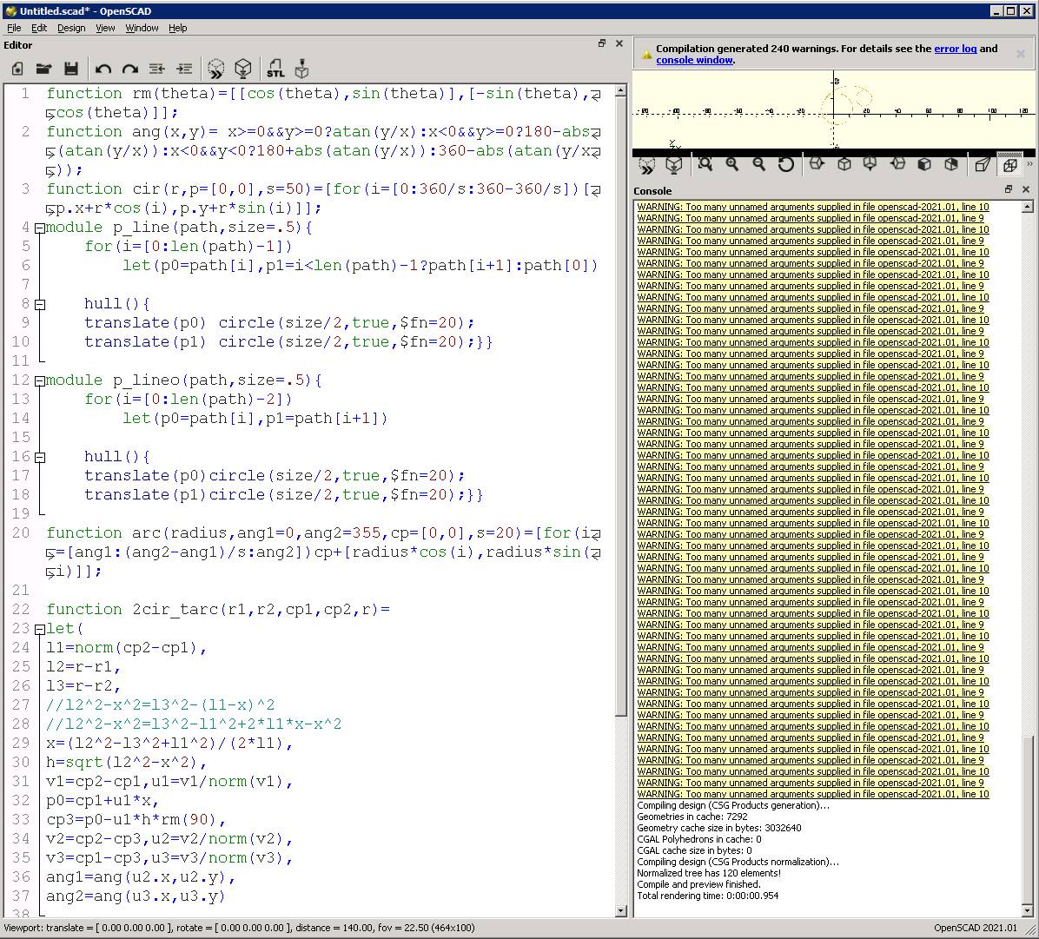Undo the last edit in editor toolbar
The height and width of the screenshot is (939, 1039).
point(103,69)
